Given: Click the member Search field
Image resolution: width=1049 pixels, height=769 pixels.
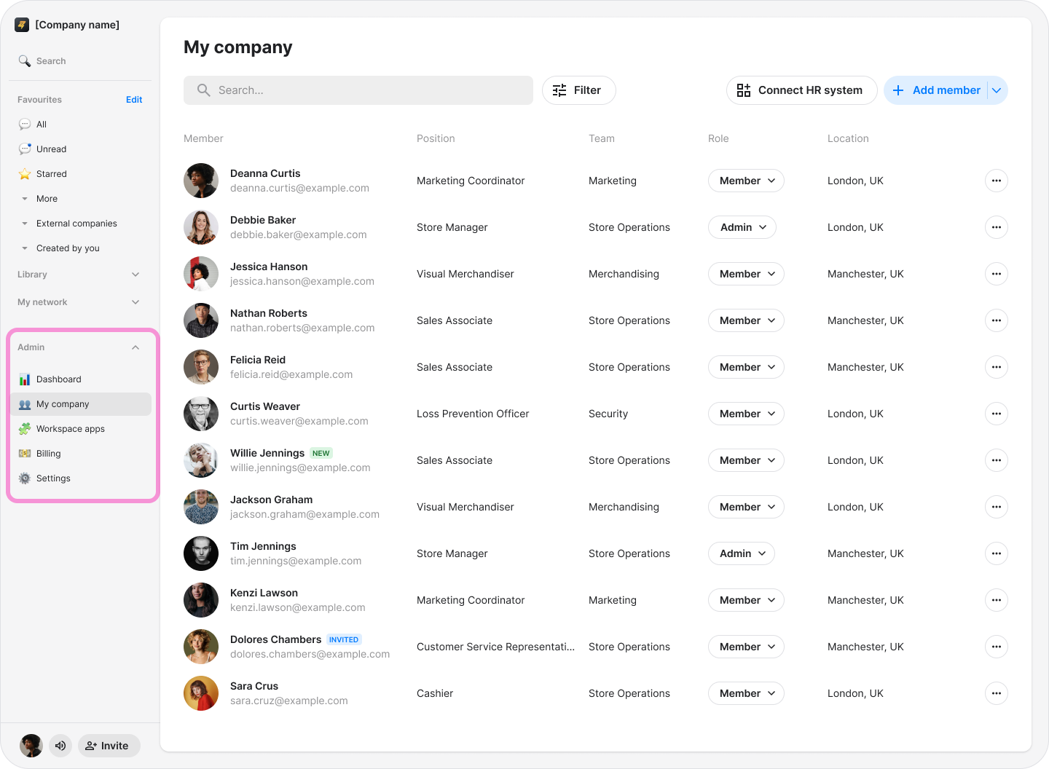Looking at the screenshot, I should pyautogui.click(x=358, y=90).
